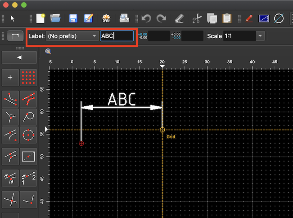Image resolution: width=293 pixels, height=218 pixels.
Task: Select snap distance 1-2 tool
Action: [28, 178]
